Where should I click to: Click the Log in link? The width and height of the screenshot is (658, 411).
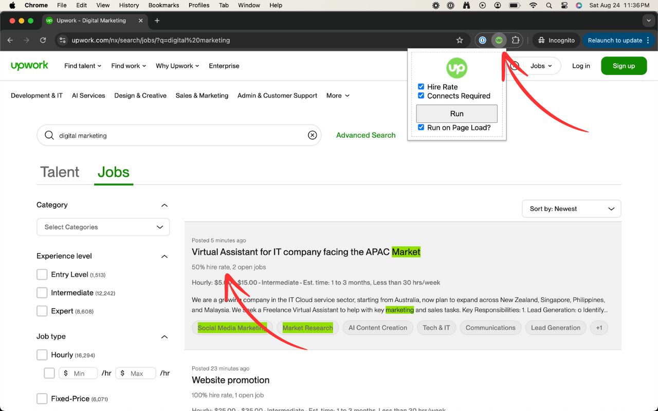(581, 66)
